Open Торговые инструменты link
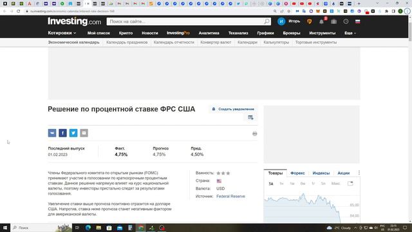 pos(316,43)
